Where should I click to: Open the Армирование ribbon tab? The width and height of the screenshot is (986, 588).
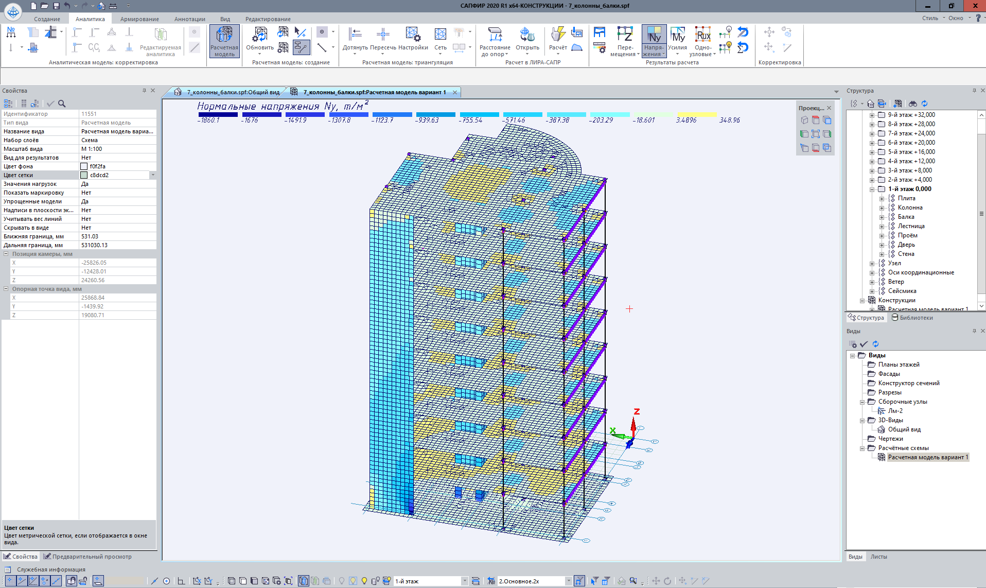(139, 19)
